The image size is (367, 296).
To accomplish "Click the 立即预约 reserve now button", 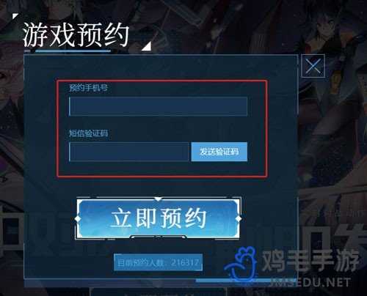I will 158,218.
